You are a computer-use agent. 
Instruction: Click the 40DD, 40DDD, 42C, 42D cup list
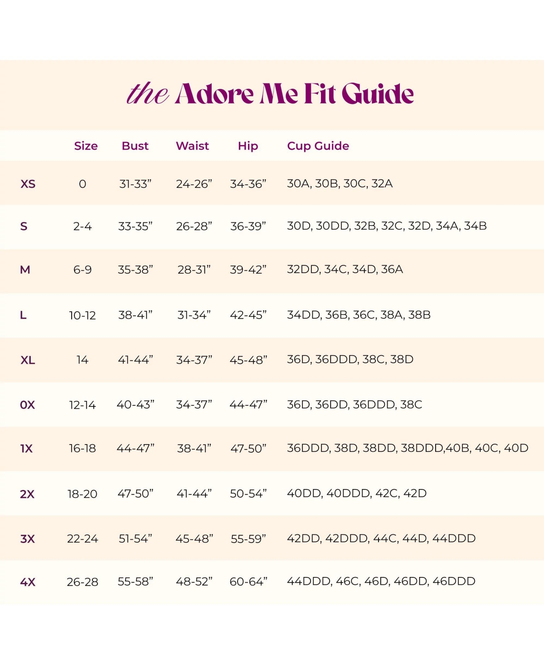357,493
